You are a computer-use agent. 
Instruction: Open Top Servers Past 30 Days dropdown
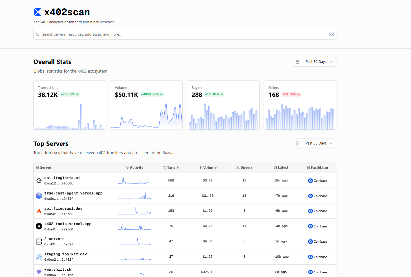319,143
